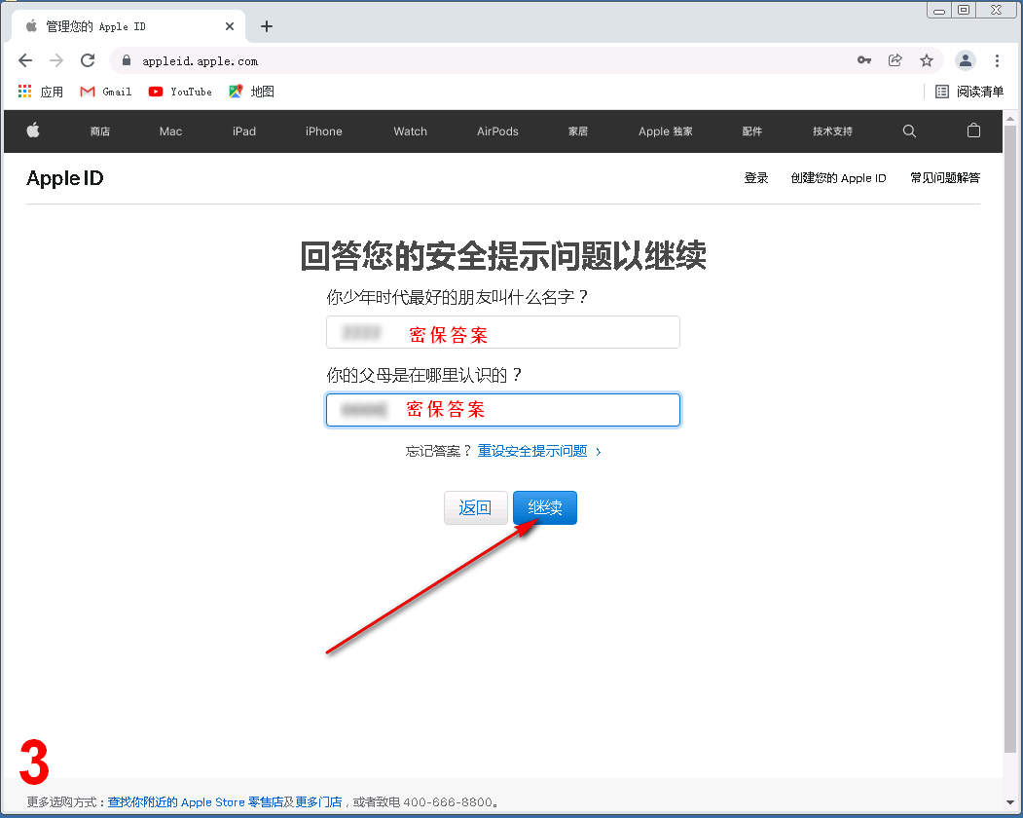Click 重设安全提示问题 link
The image size is (1023, 818).
tap(539, 451)
